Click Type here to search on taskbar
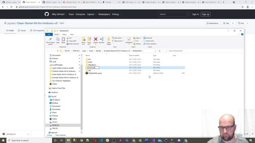Viewport: 255px width, 143px height. pyautogui.click(x=29, y=140)
